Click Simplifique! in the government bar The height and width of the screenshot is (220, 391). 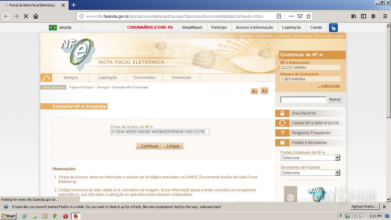click(192, 28)
